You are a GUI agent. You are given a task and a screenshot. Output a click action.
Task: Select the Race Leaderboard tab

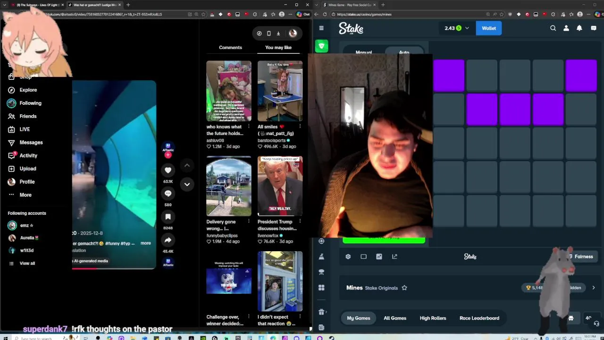coord(479,318)
